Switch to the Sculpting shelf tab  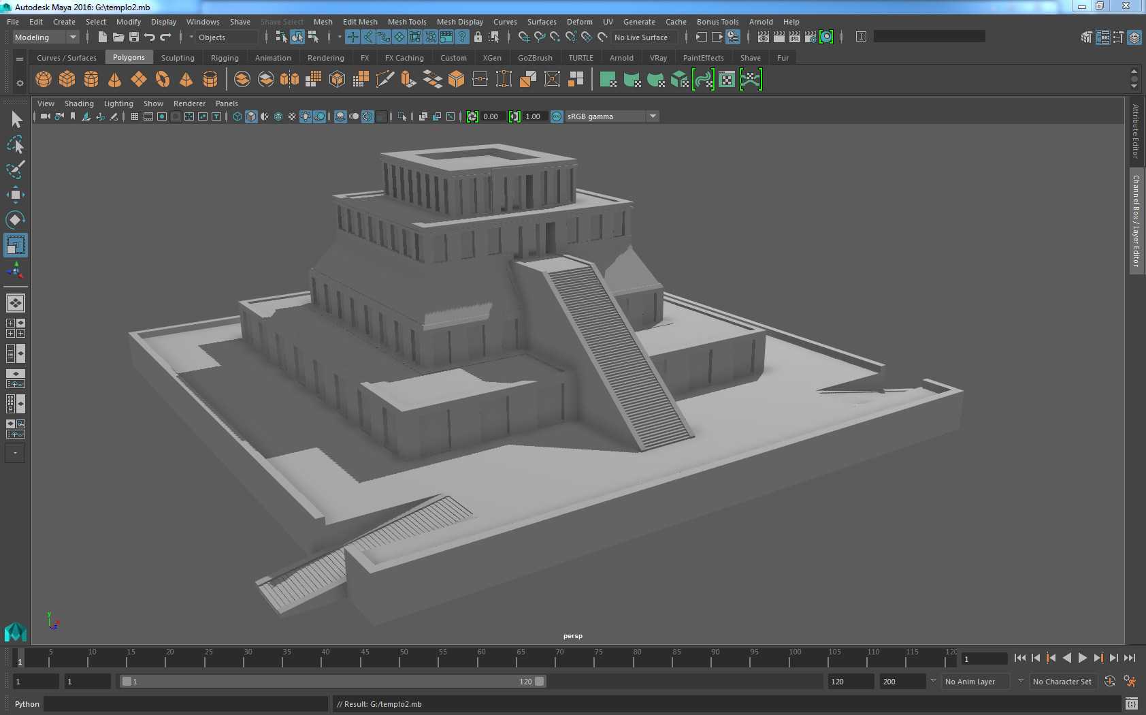tap(178, 58)
